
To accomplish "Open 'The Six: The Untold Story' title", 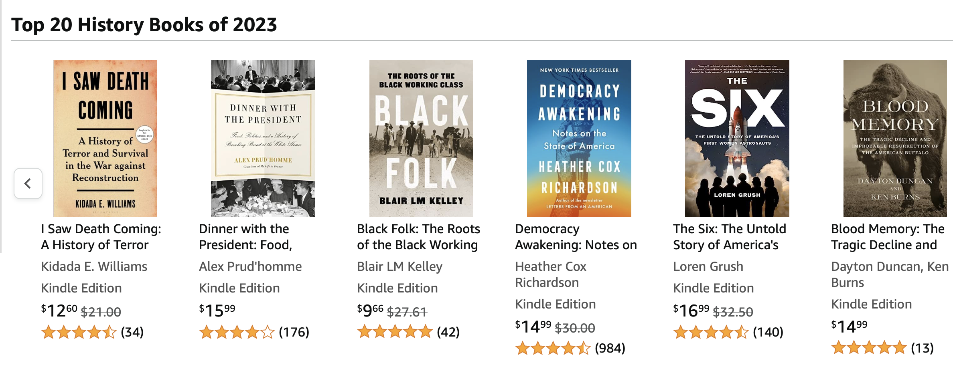I will (729, 237).
